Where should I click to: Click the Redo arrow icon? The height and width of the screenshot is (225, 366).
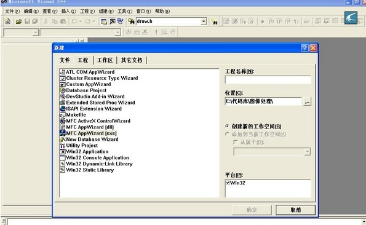(87, 22)
